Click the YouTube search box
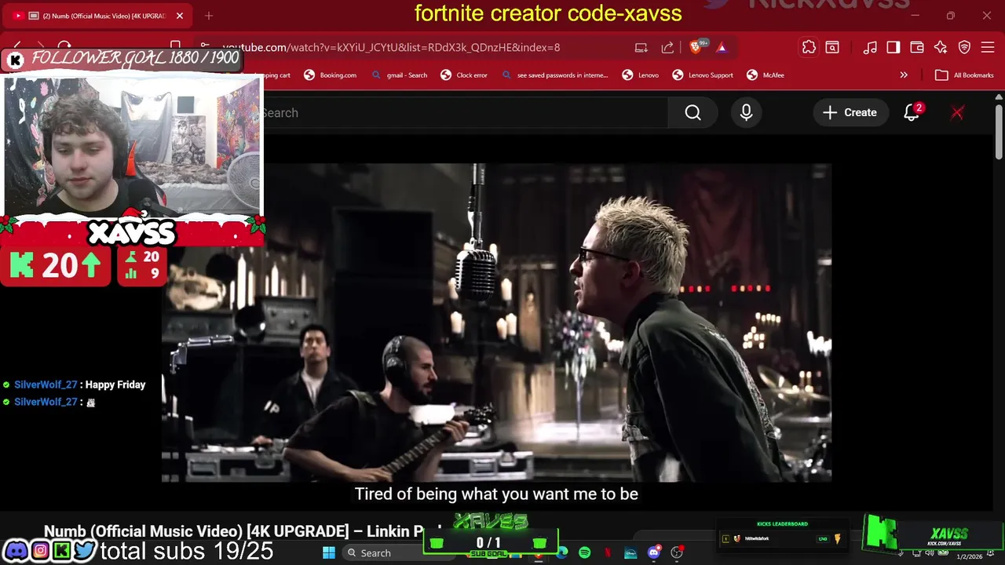The image size is (1005, 565). click(x=465, y=113)
